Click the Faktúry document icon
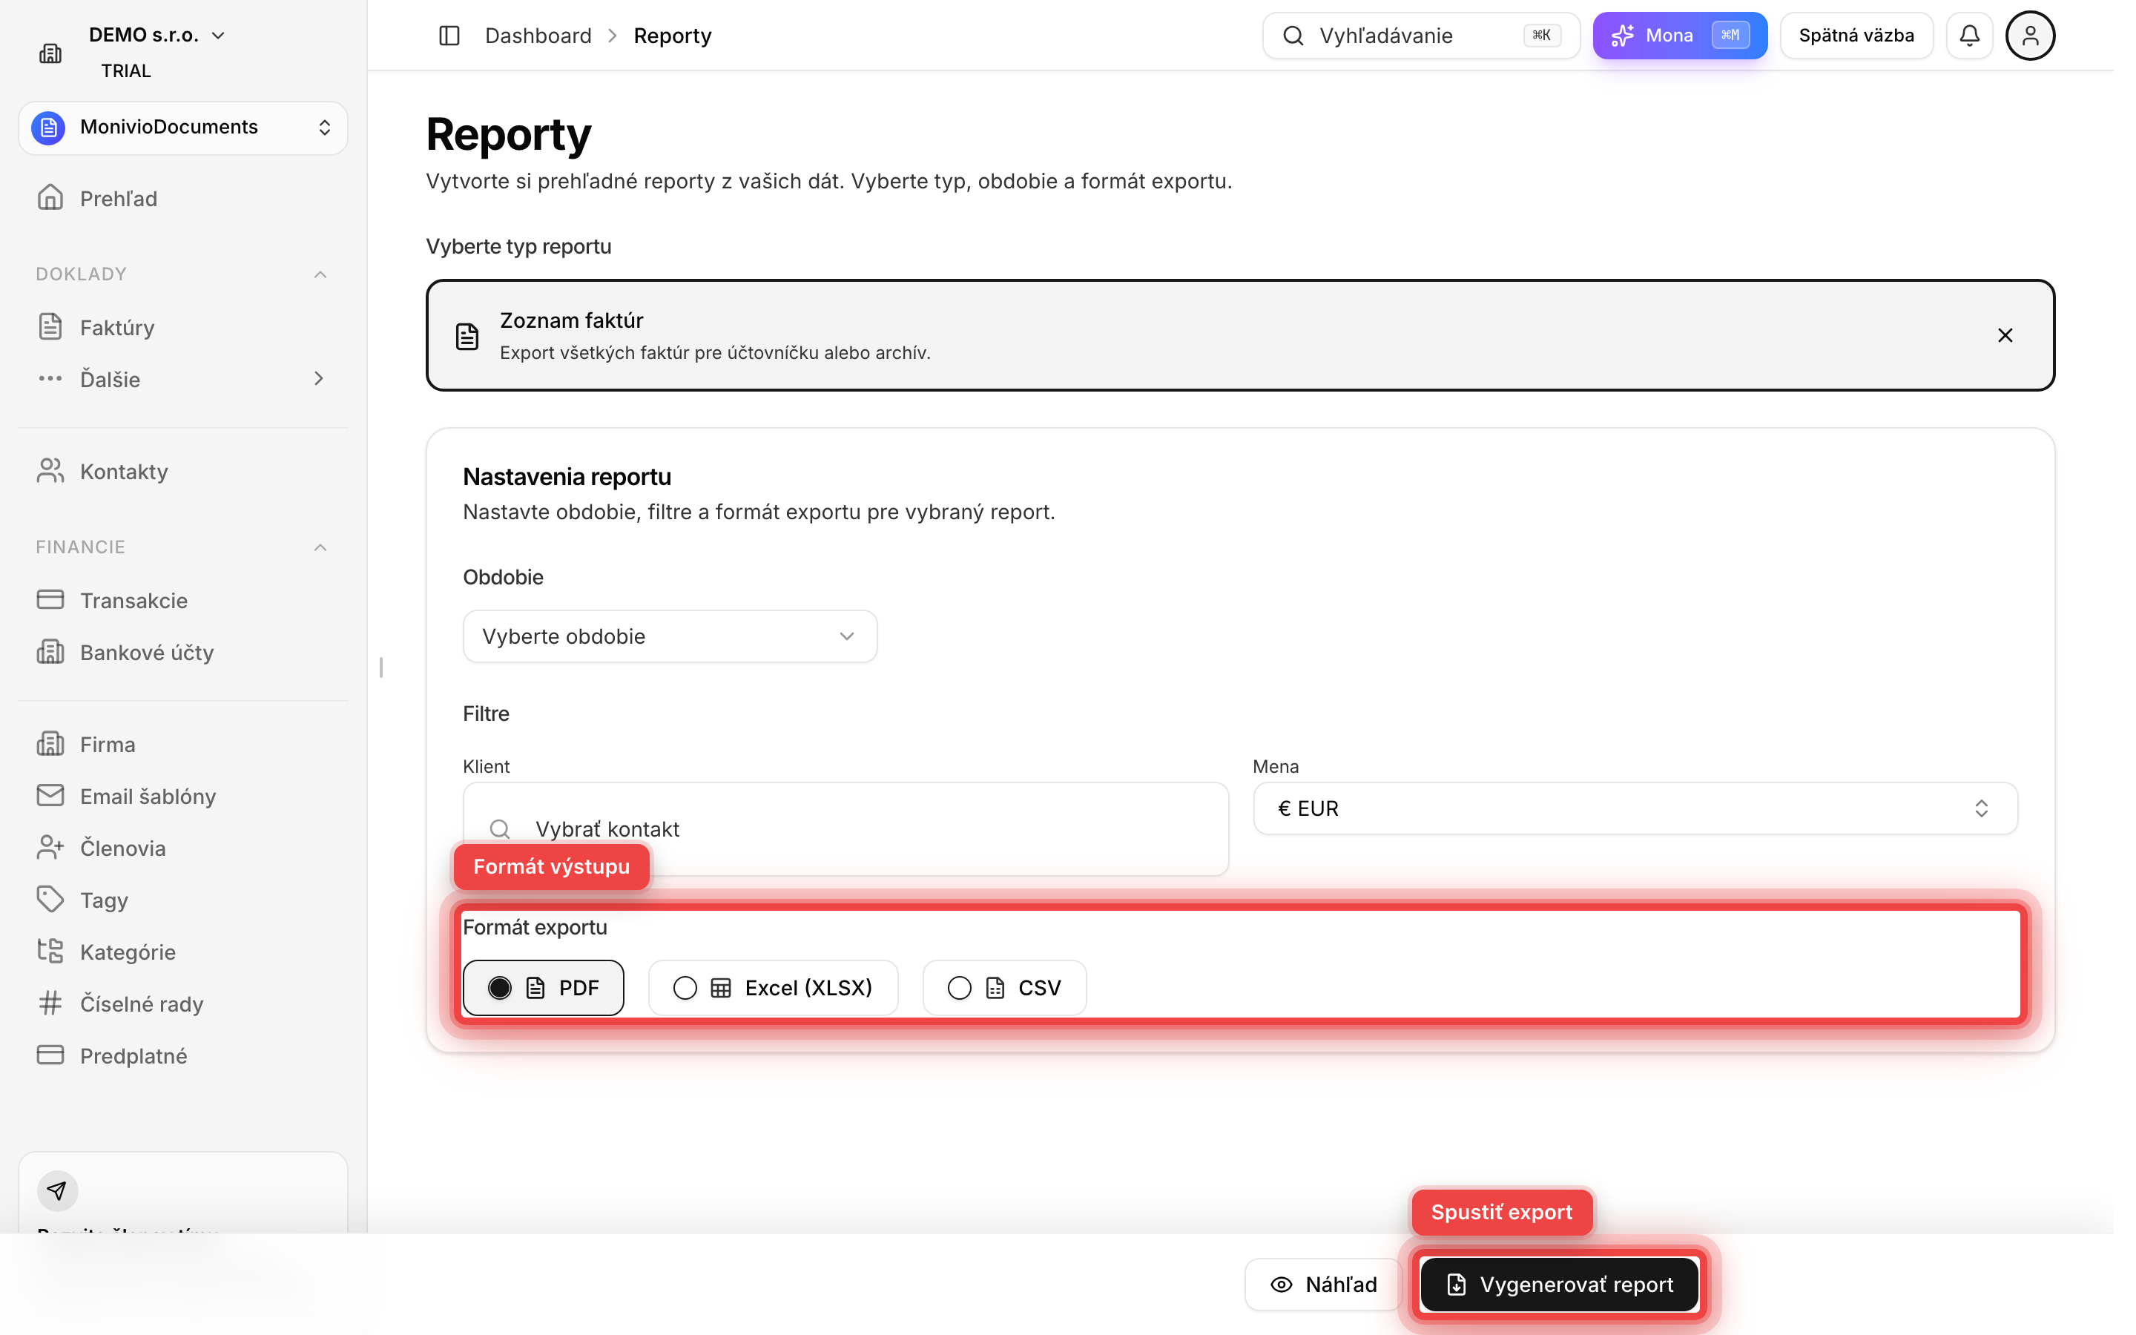The image size is (2136, 1335). tap(50, 326)
